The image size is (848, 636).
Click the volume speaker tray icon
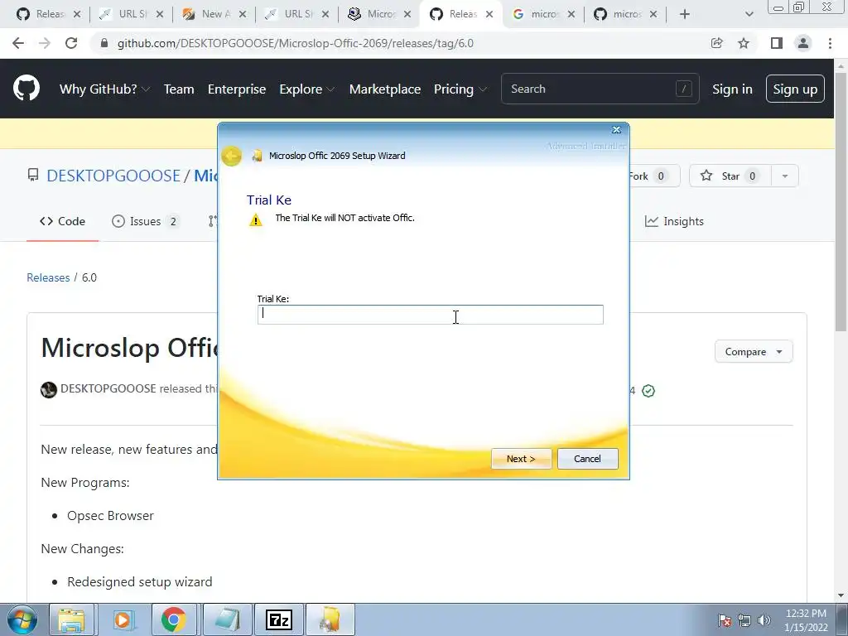[764, 620]
